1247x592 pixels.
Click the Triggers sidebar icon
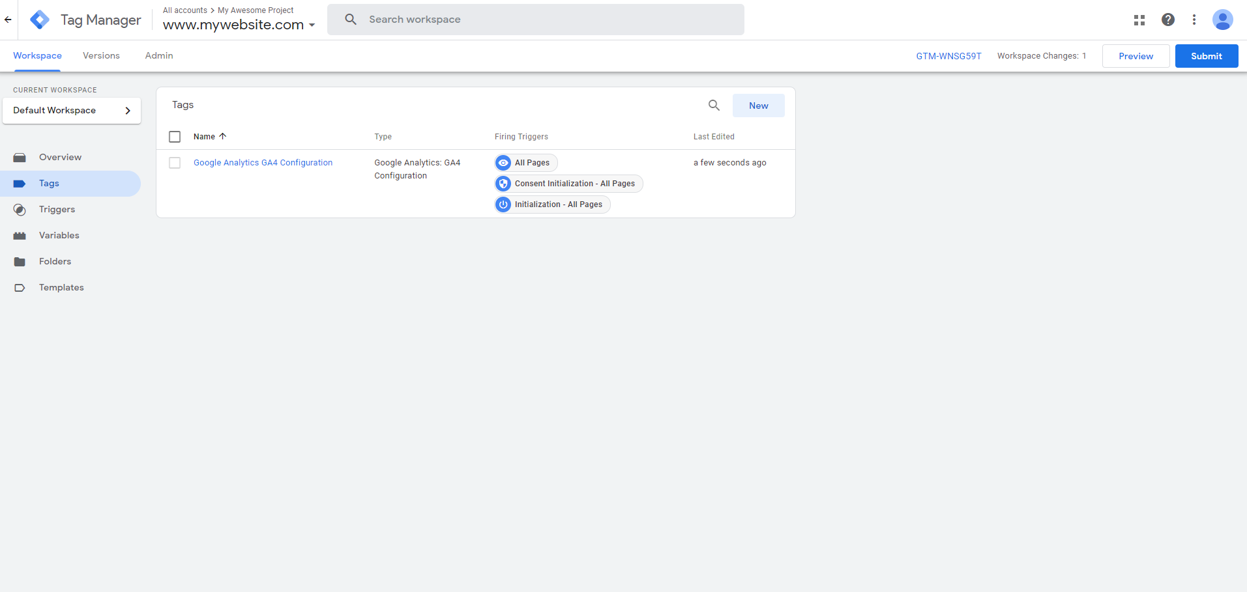[20, 210]
